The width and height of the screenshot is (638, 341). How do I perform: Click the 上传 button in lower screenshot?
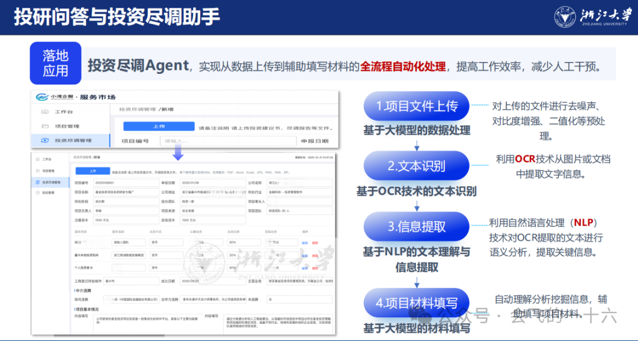[x=93, y=171]
